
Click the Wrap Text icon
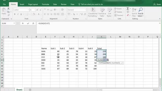63,10
